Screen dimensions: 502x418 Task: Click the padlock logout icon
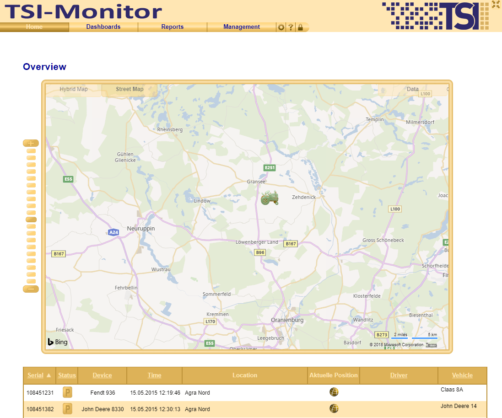[x=300, y=27]
